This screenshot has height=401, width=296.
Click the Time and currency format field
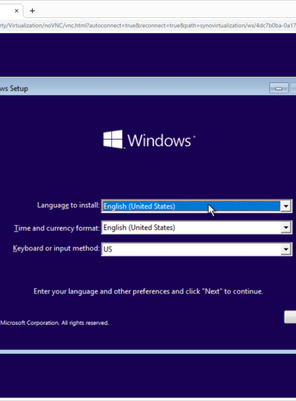pyautogui.click(x=196, y=228)
